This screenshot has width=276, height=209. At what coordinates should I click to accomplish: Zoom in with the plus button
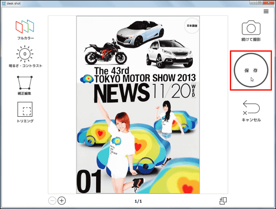tap(62, 201)
